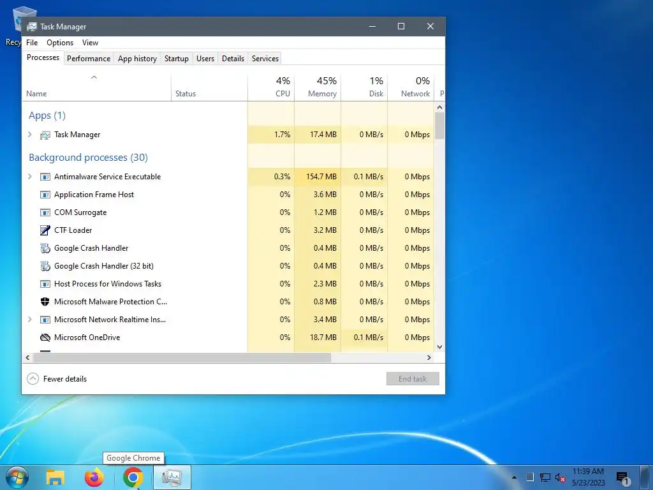Click the muted speaker tray icon
The image size is (653, 490).
[x=560, y=477]
